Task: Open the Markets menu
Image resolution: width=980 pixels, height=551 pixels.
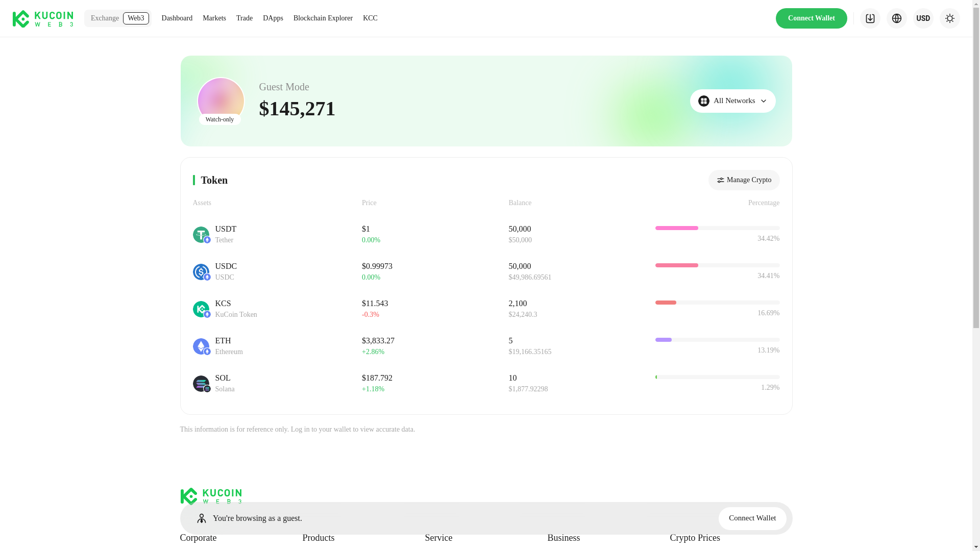Action: [214, 18]
